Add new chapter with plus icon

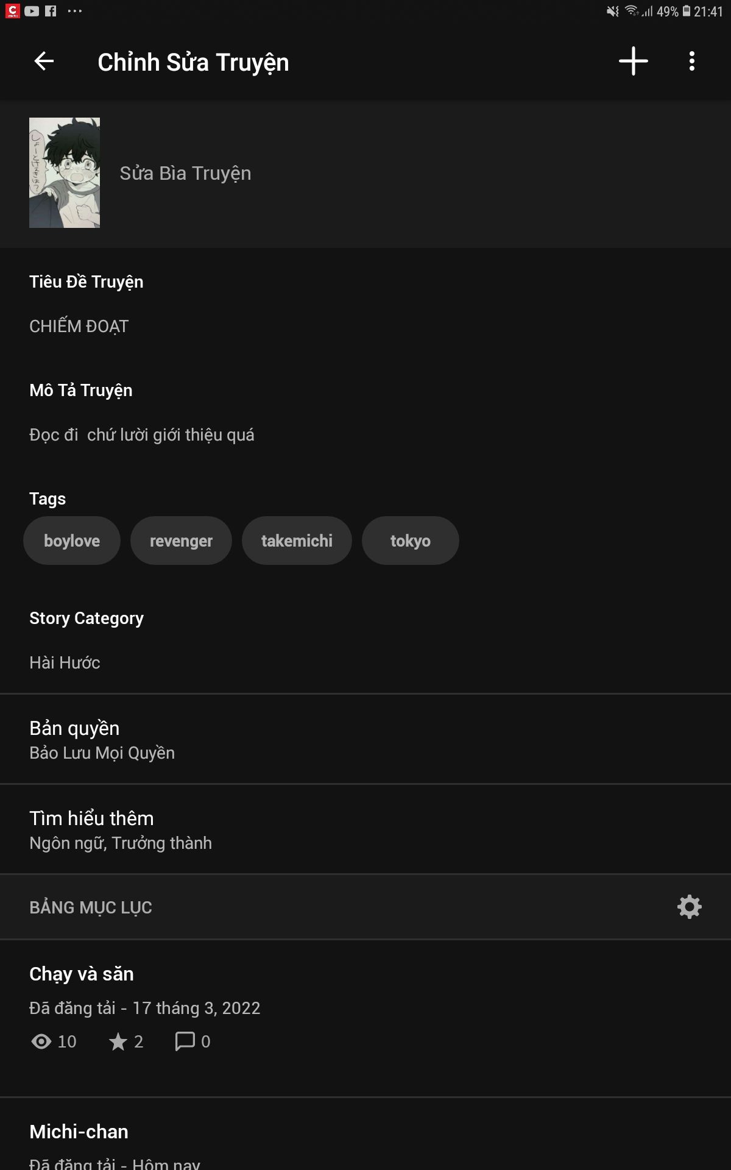point(634,61)
